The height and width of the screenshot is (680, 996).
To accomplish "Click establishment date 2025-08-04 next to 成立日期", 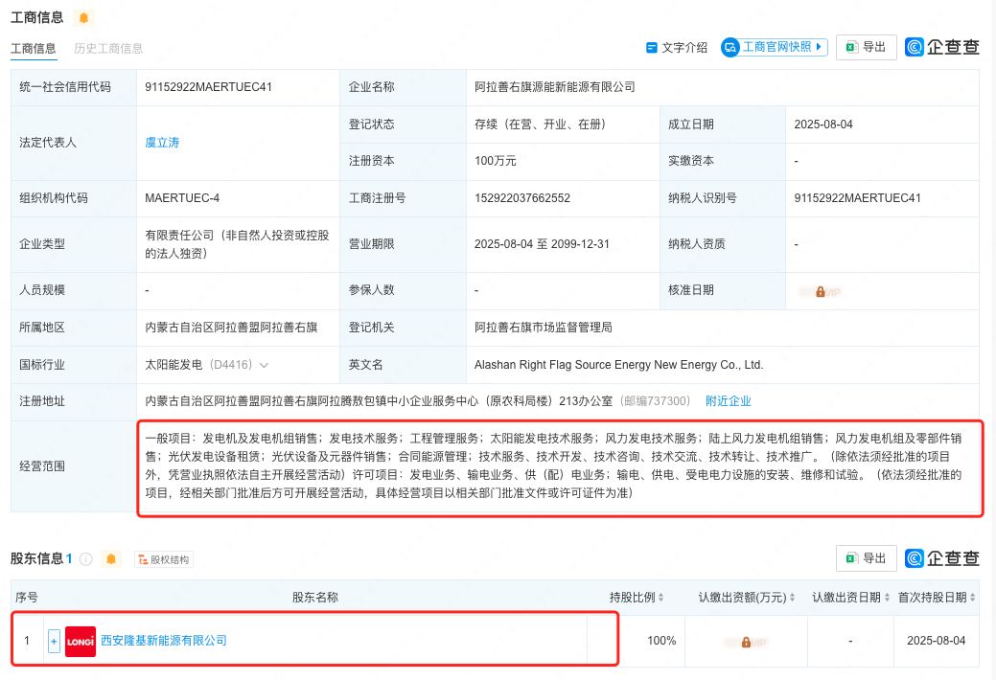I will pyautogui.click(x=823, y=125).
